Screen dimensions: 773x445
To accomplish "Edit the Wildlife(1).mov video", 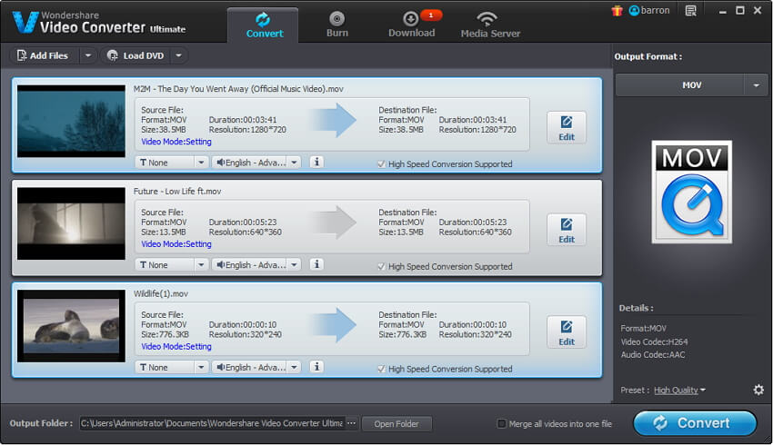I will point(567,332).
